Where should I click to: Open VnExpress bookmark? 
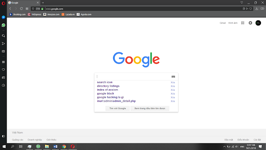click(34, 15)
